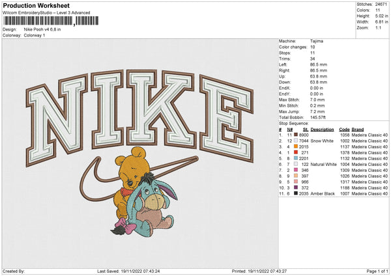Select the 'Natural White' description text

click(324, 164)
